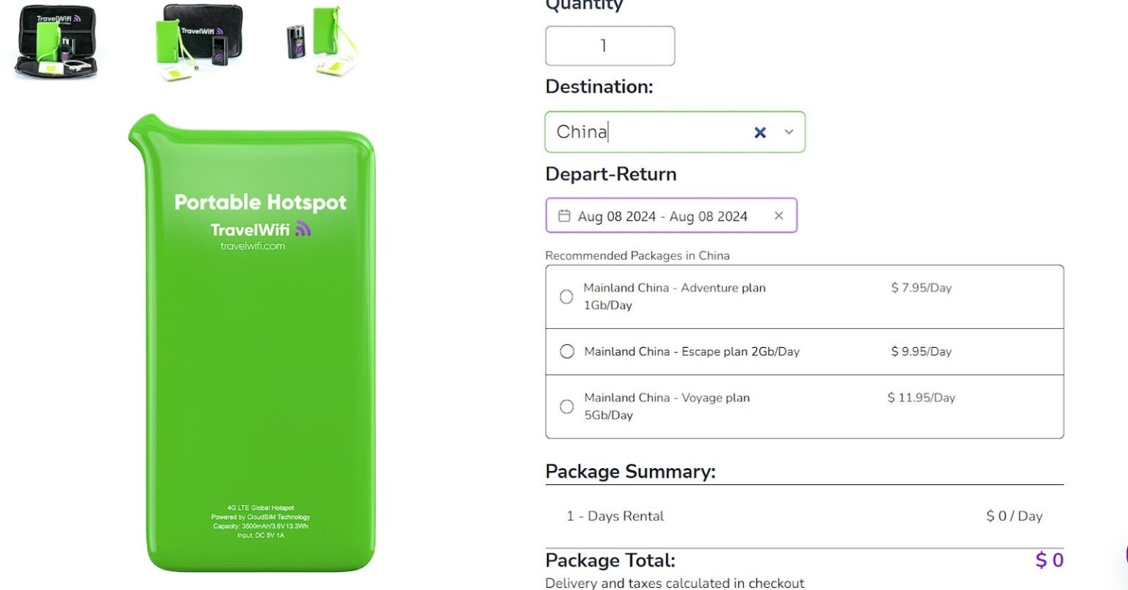Viewport: 1128px width, 590px height.
Task: Click the Package Total $0 amount
Action: [x=1049, y=560]
